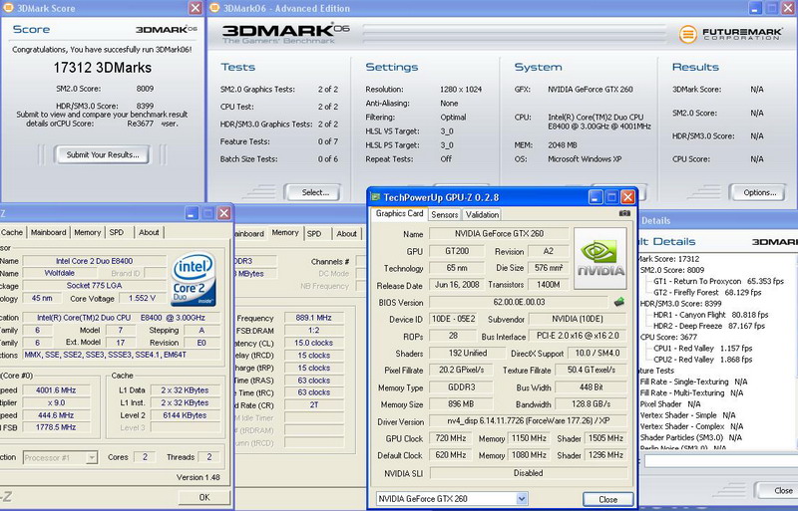Minimize the GPU-Z window
The image size is (798, 511).
[596, 197]
